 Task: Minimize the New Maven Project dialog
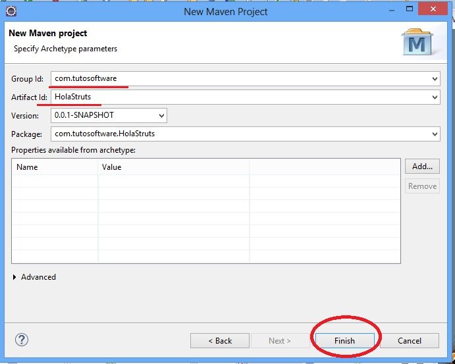pyautogui.click(x=392, y=10)
